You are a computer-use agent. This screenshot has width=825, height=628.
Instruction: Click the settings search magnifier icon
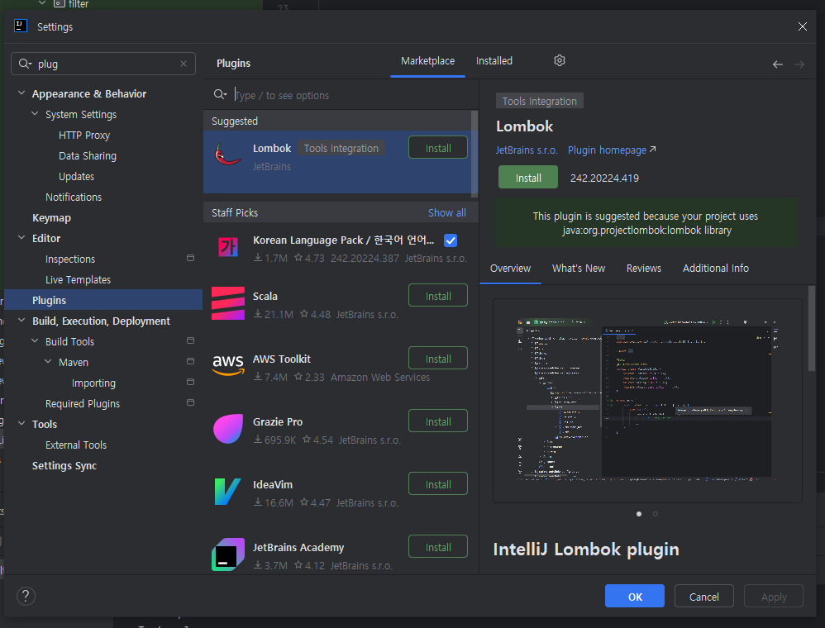pos(25,64)
